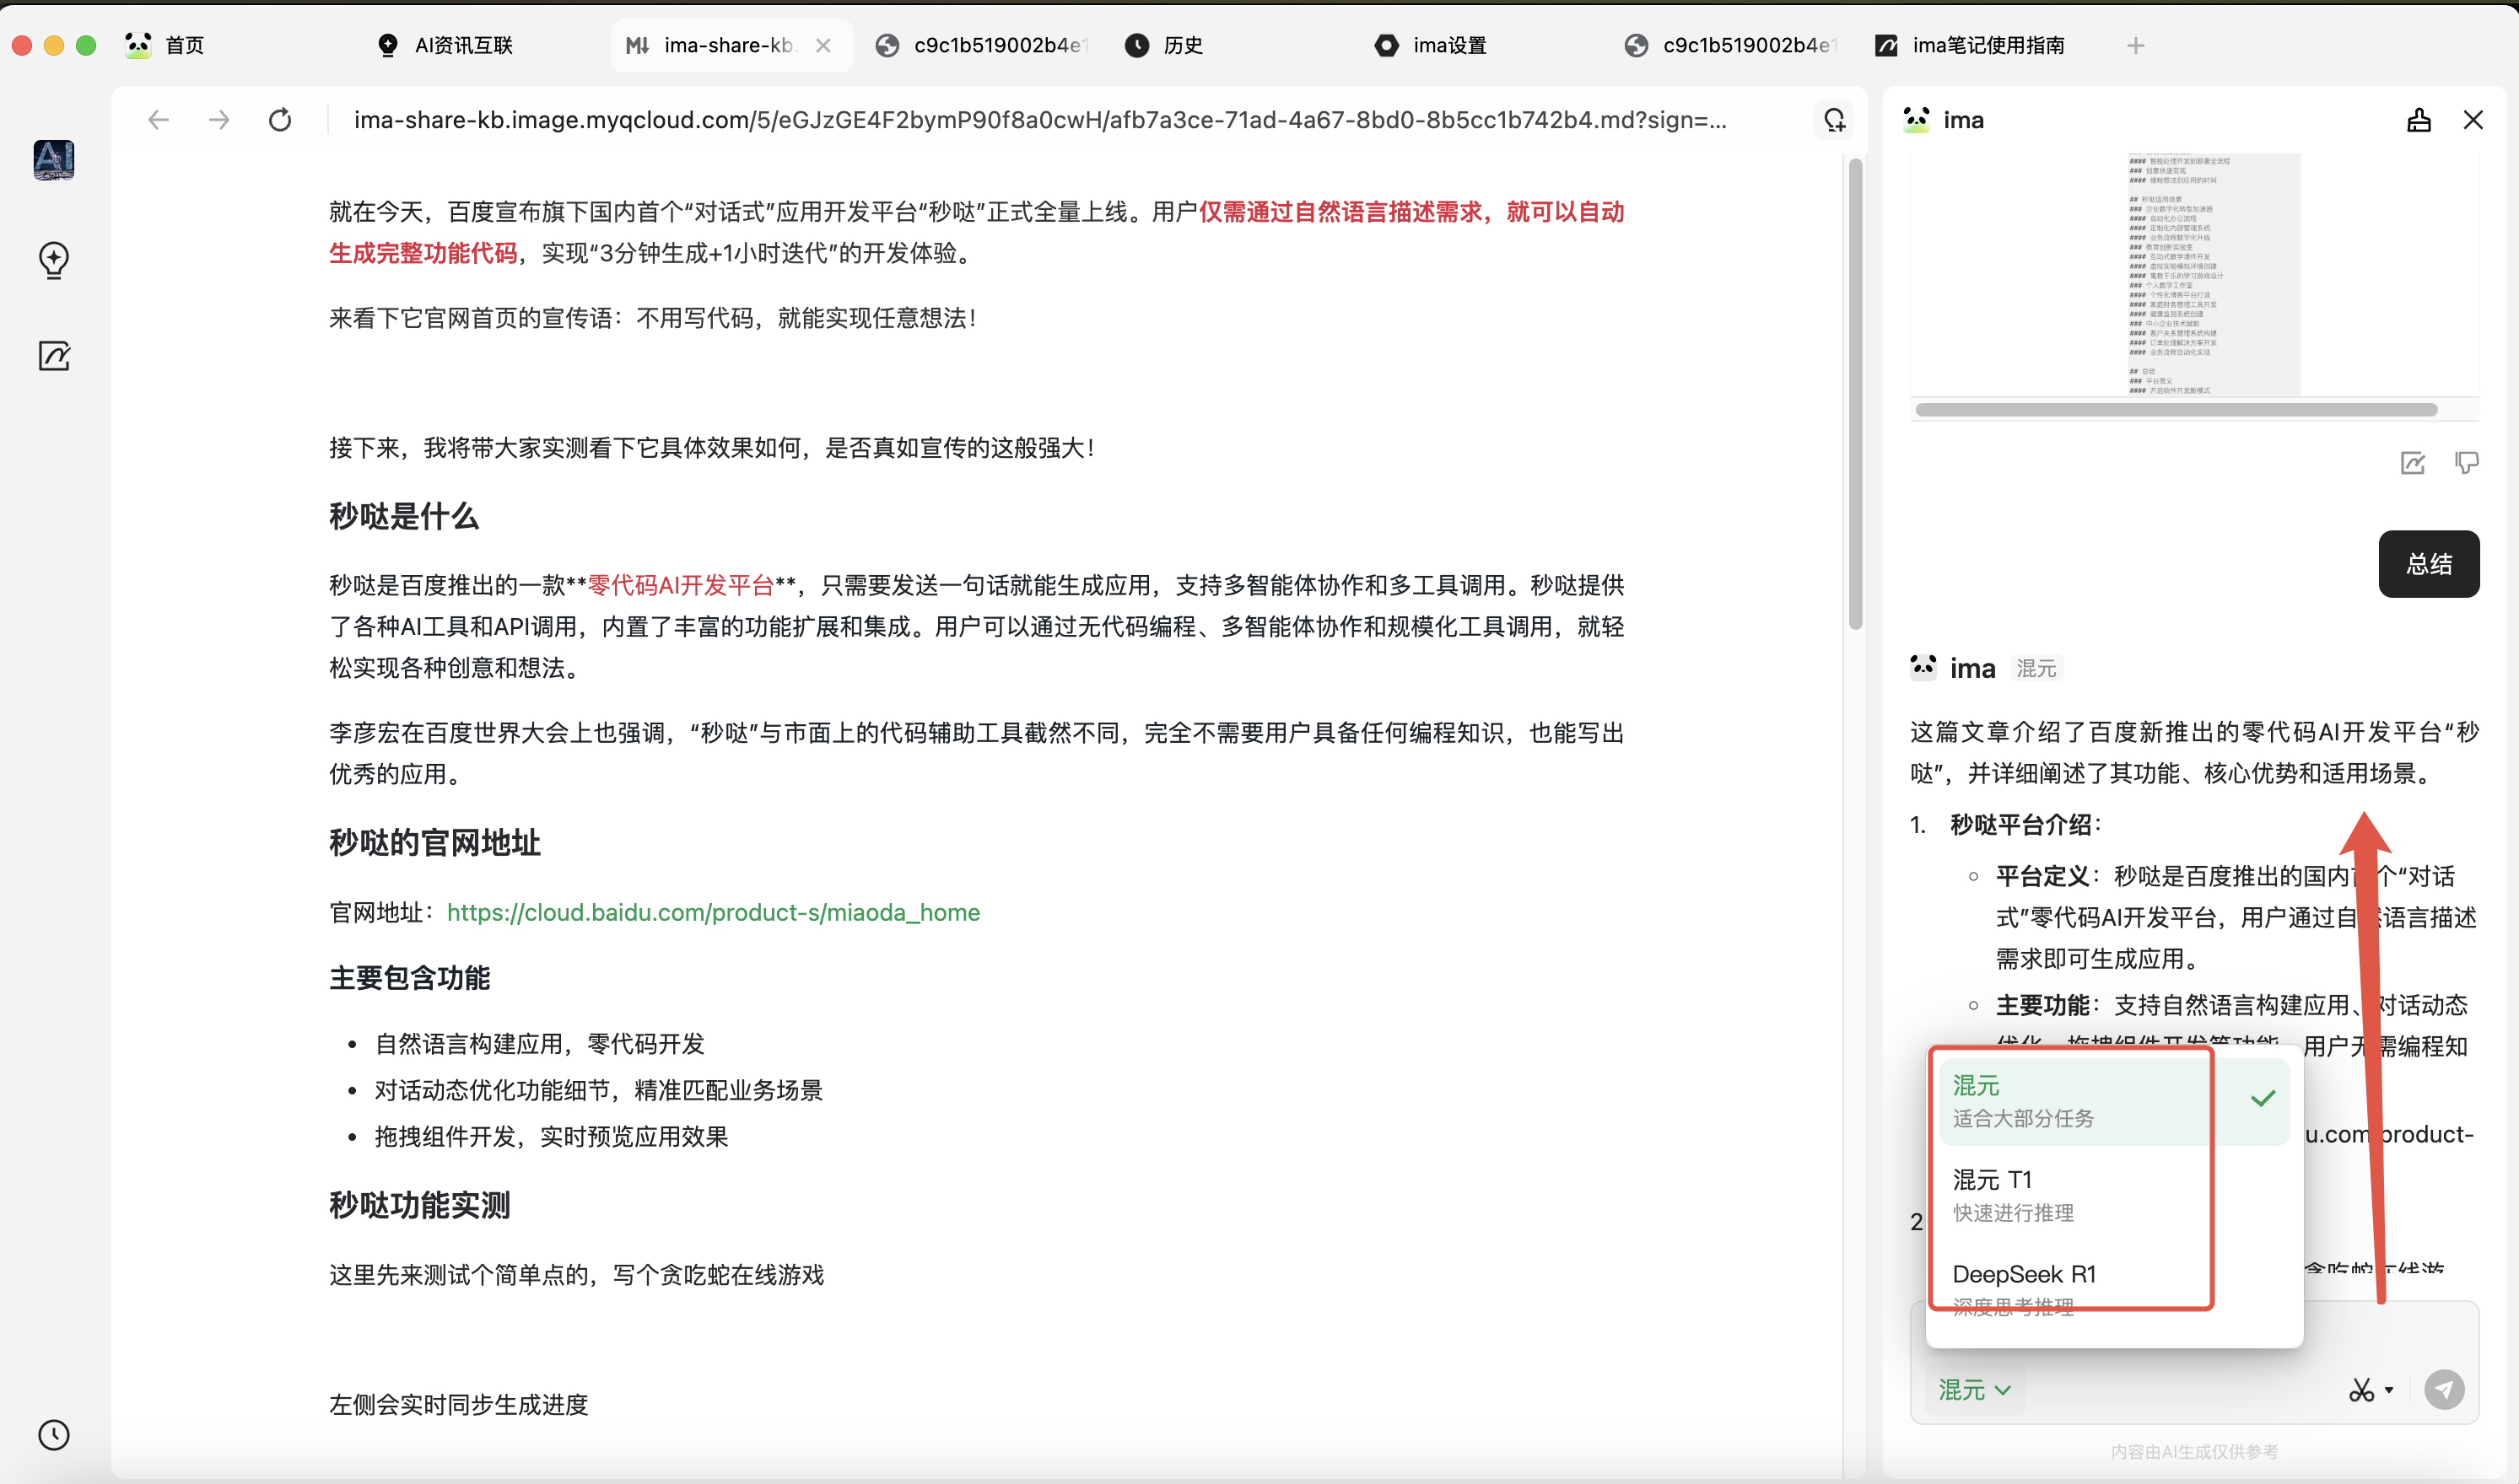The height and width of the screenshot is (1484, 2519).
Task: Click the thumbs-down feedback icon
Action: [x=2466, y=463]
